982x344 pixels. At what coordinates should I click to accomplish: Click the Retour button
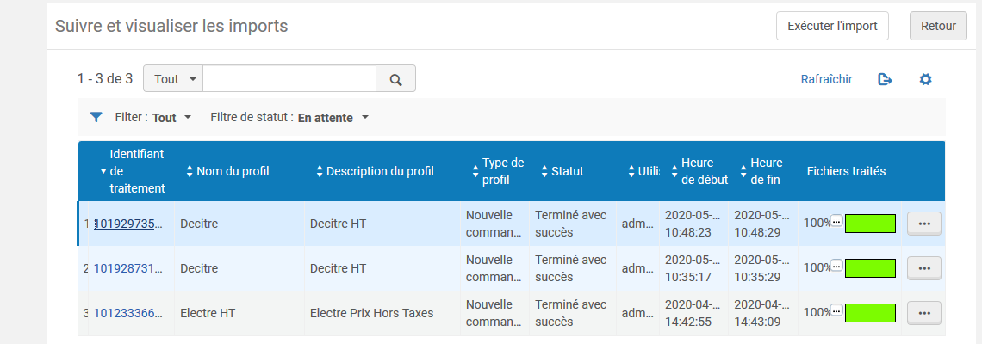[938, 26]
